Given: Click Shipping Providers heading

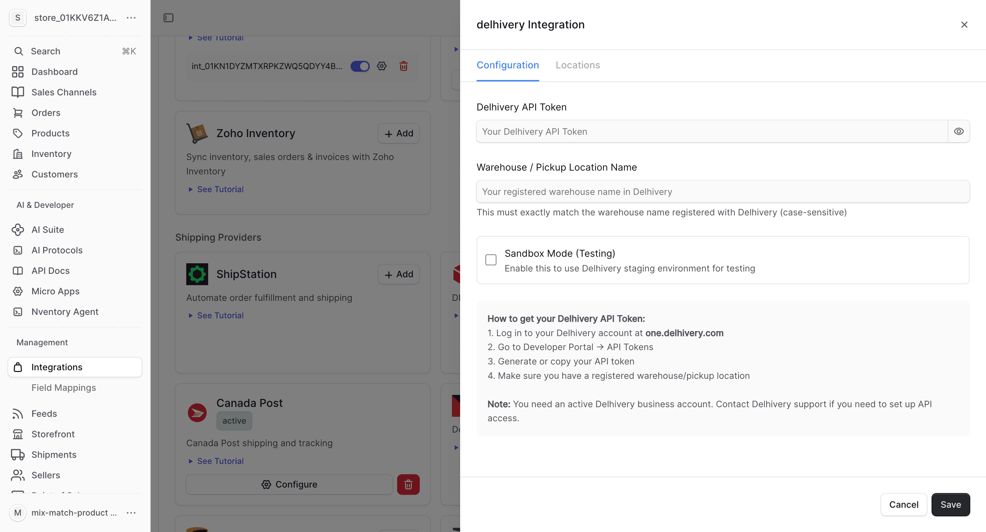Looking at the screenshot, I should coord(218,237).
